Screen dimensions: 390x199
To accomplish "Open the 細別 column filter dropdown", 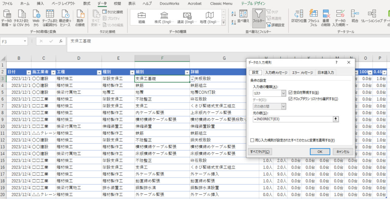I will (187, 72).
